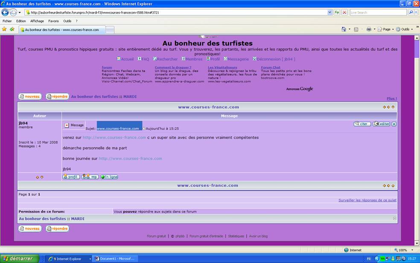Viewport: 420px width, 263px height.
Task: Click the right arrow in the upper topic title bar
Action: pos(389,107)
